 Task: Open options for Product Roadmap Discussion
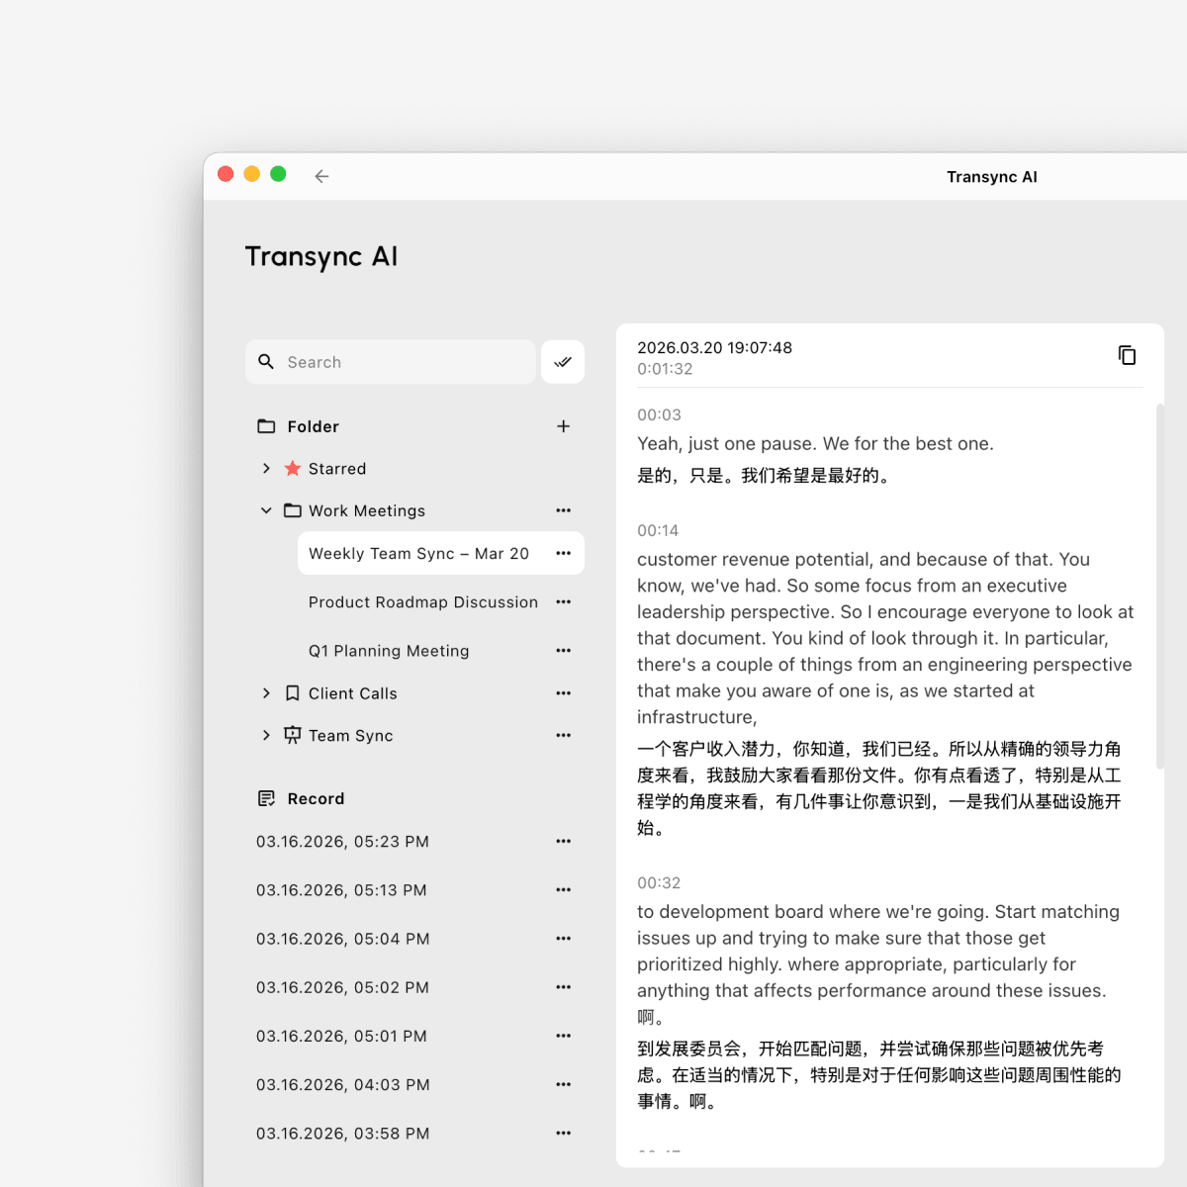(x=563, y=601)
